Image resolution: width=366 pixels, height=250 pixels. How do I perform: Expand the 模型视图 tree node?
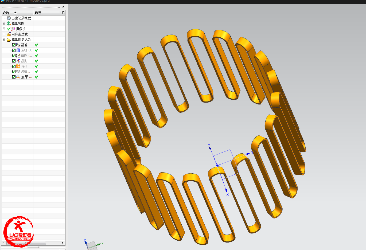coord(4,24)
